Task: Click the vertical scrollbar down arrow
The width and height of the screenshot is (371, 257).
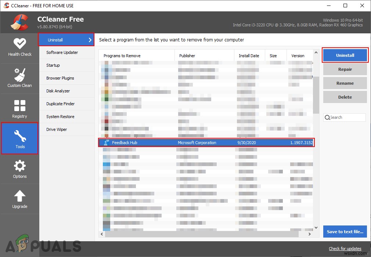Action: point(316,227)
